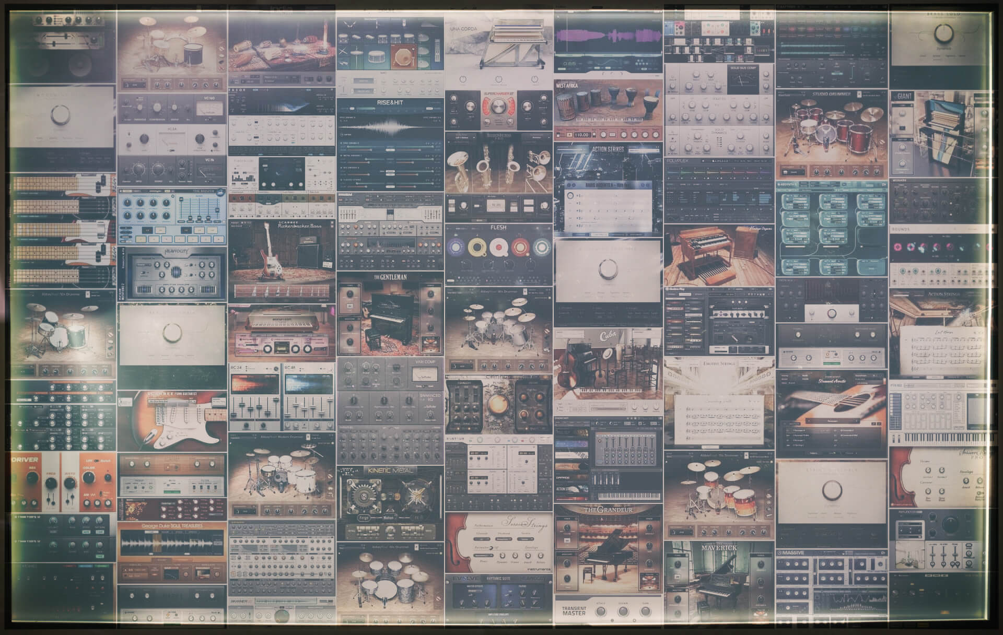This screenshot has height=635, width=1003.
Task: Open the Solid Bus Comp panel
Action: pos(719,80)
